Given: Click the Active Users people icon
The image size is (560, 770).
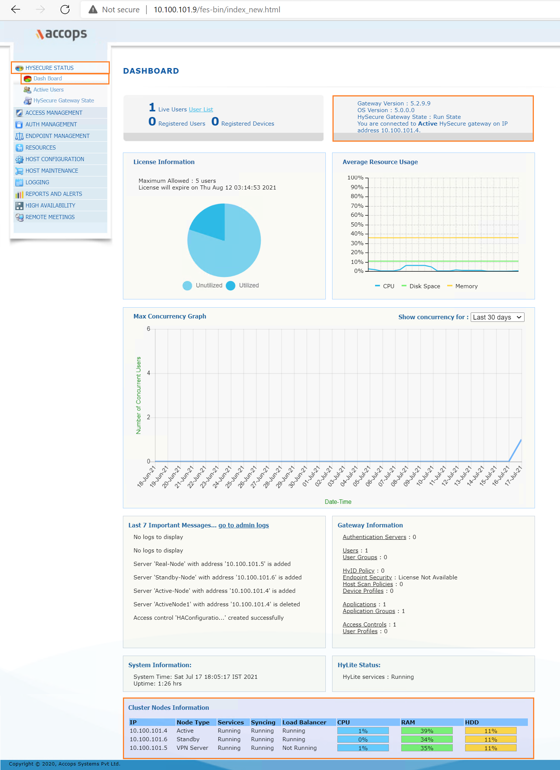Looking at the screenshot, I should tap(27, 90).
